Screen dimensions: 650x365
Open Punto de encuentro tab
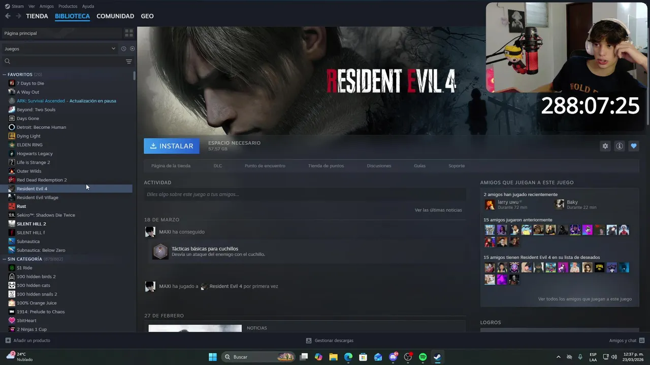pyautogui.click(x=265, y=166)
